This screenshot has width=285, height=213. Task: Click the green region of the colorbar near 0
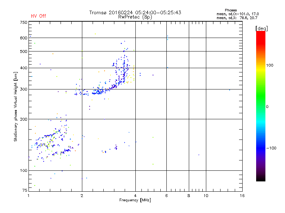261,102
